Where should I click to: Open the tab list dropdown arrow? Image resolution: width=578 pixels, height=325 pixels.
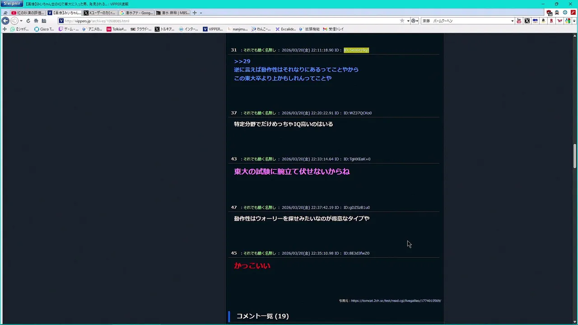pyautogui.click(x=201, y=13)
